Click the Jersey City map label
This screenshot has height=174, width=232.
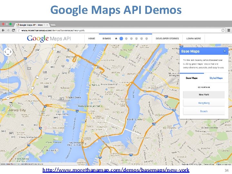point(17,110)
